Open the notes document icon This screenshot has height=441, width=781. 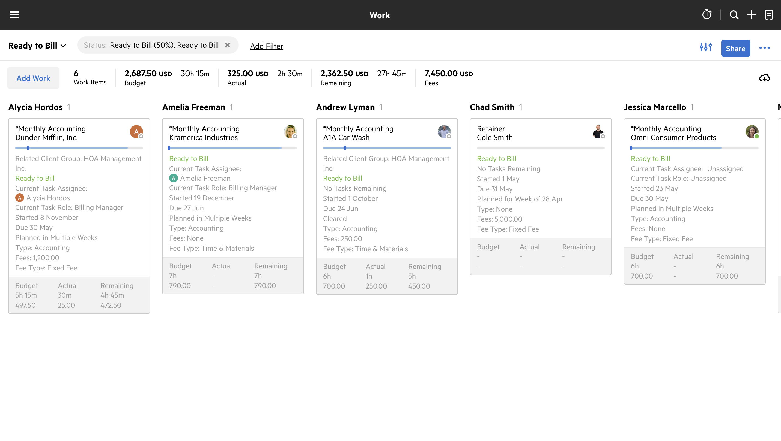[769, 14]
